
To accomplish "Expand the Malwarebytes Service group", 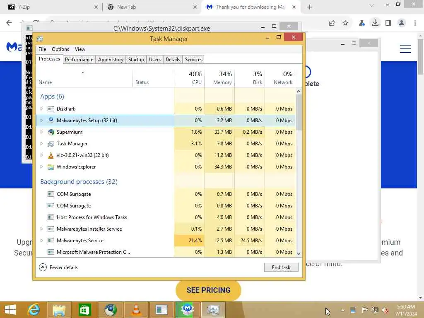I will (x=42, y=241).
